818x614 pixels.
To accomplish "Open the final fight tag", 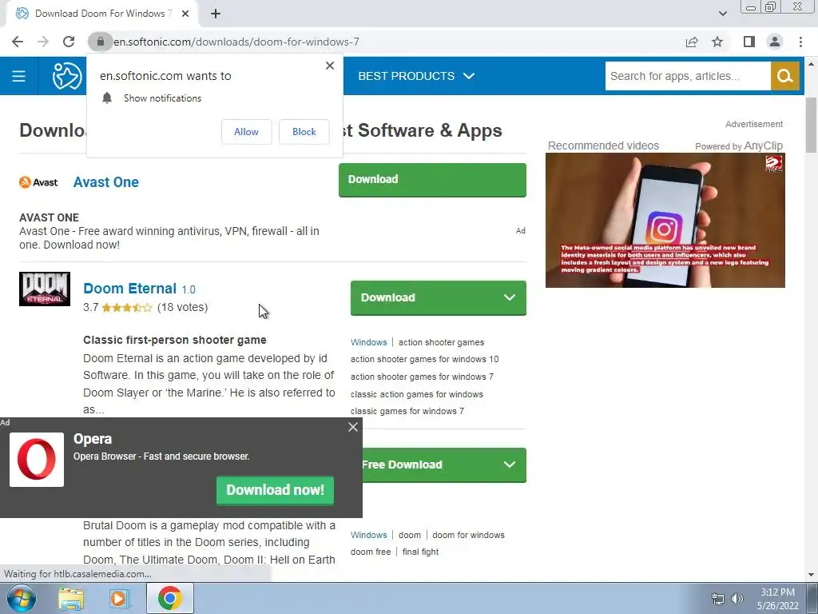I will coord(420,552).
